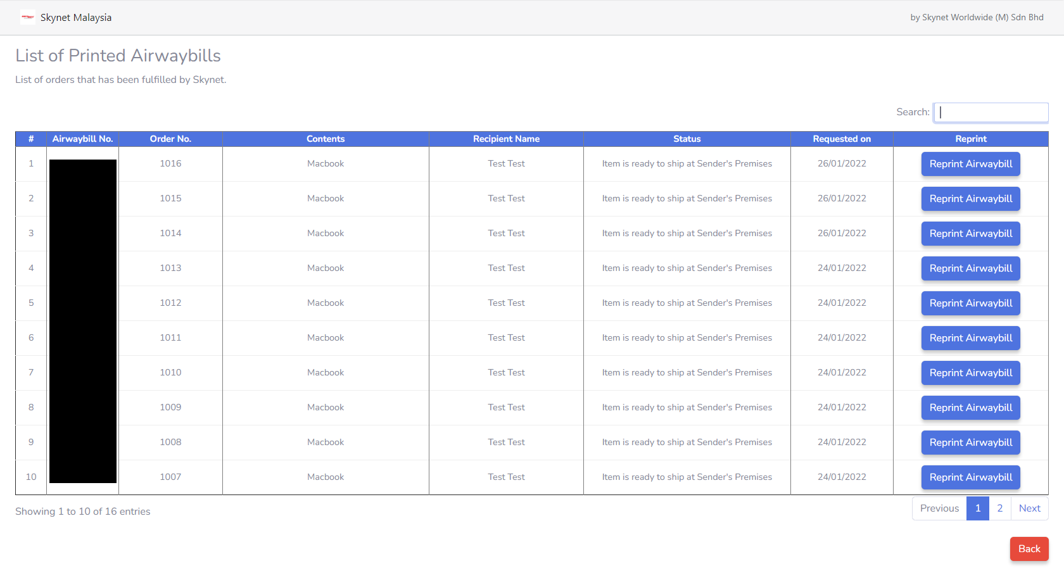Image resolution: width=1064 pixels, height=573 pixels.
Task: Reprint the airwaybill for order 1016
Action: pyautogui.click(x=970, y=163)
